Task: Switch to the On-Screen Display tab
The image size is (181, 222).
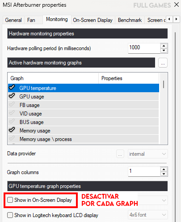Action: (93, 20)
